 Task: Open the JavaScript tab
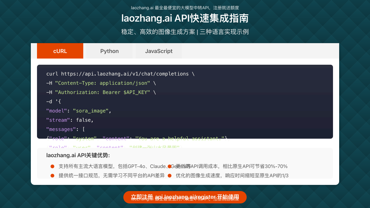[x=159, y=51]
